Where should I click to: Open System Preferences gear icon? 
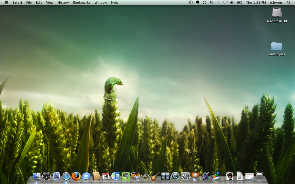[x=185, y=176]
